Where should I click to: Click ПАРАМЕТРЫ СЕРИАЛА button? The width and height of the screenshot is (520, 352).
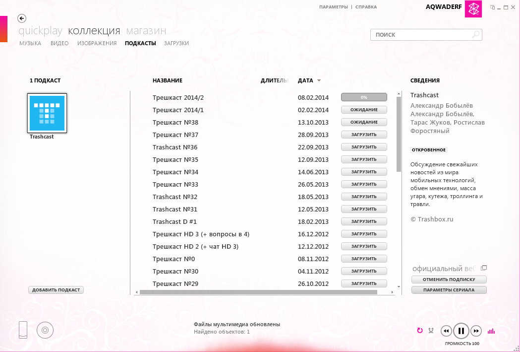(x=449, y=290)
